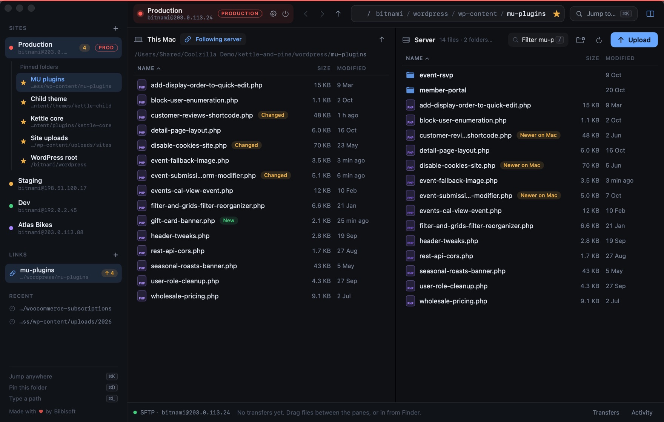
Task: Click the This Mac computer icon
Action: tap(138, 40)
